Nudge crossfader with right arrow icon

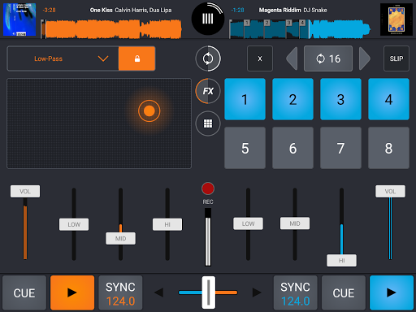(257, 292)
